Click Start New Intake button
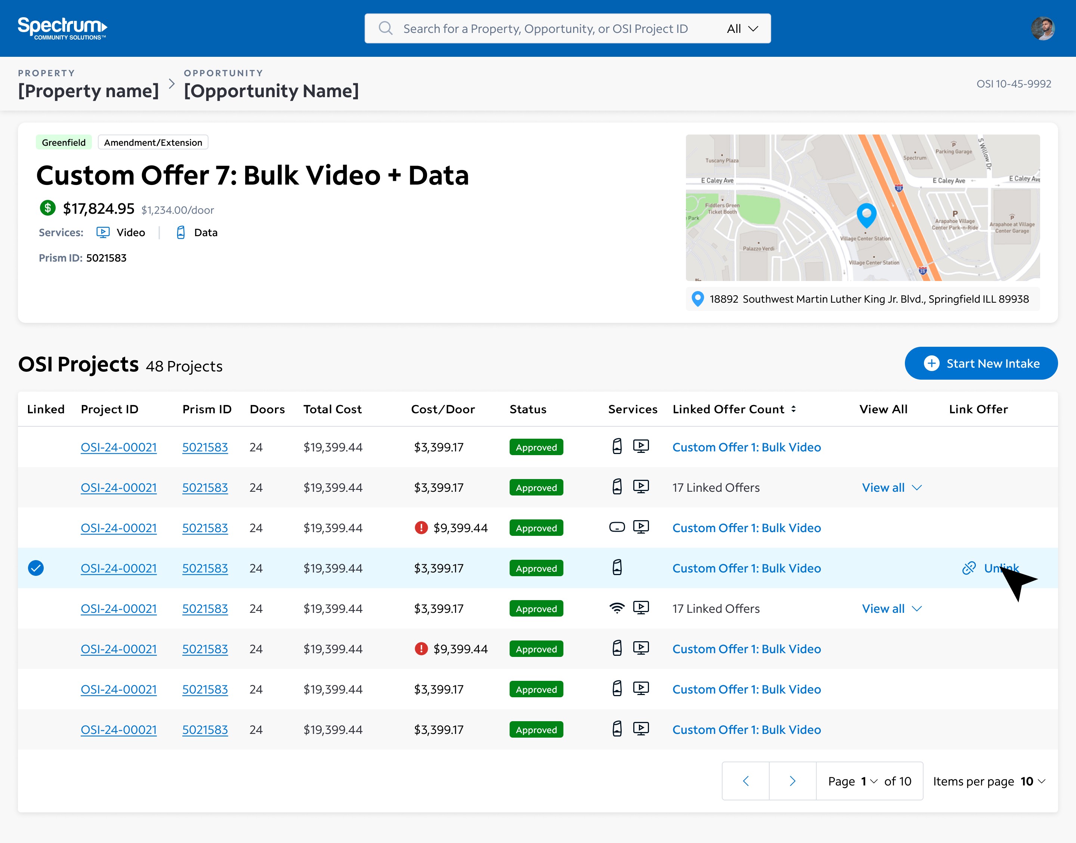The height and width of the screenshot is (843, 1076). (x=981, y=363)
